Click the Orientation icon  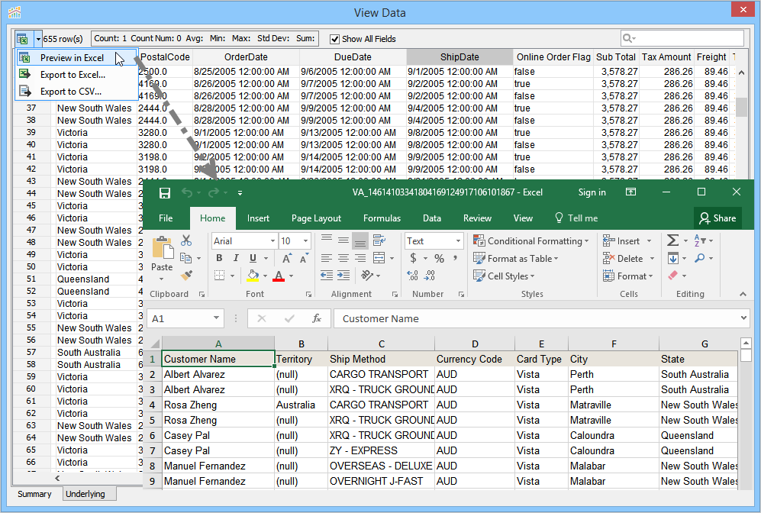pyautogui.click(x=367, y=276)
